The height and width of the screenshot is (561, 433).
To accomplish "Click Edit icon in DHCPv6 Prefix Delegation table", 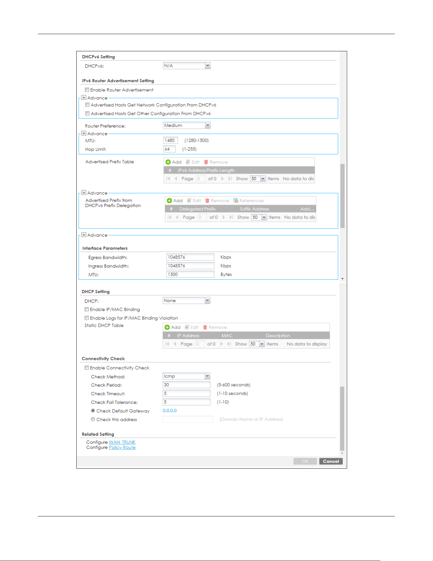I will [189, 200].
